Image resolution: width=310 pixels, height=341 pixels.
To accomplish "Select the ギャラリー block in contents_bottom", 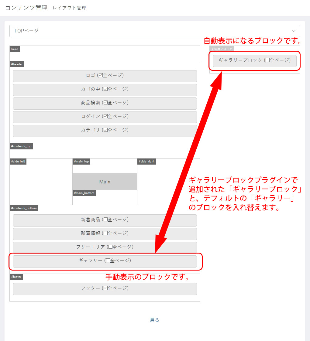I will [x=105, y=261].
